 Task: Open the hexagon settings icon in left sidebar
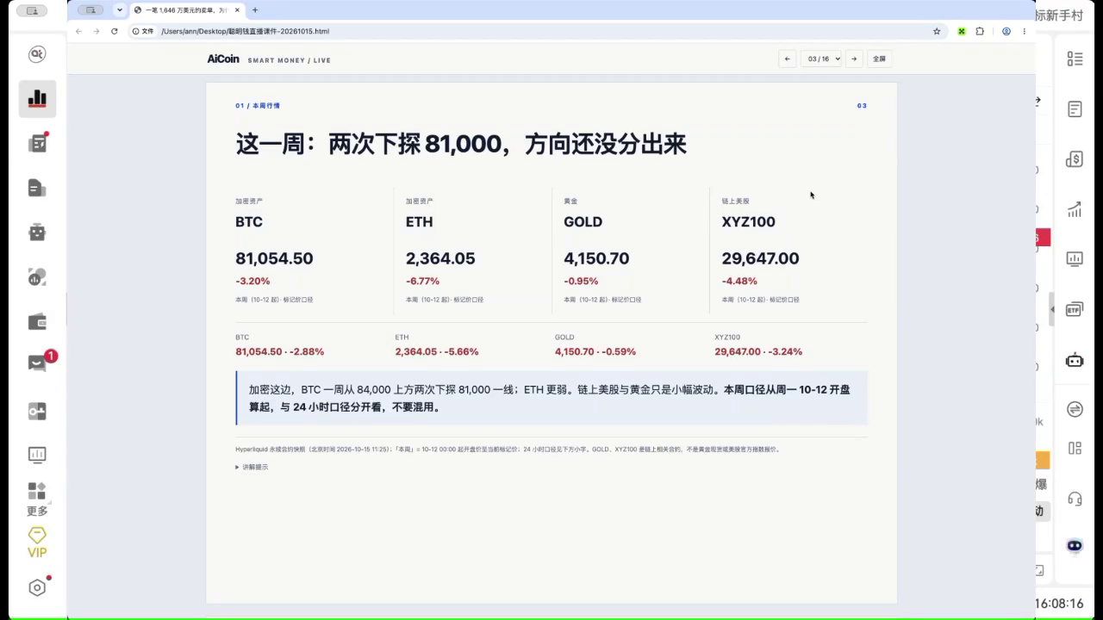[x=37, y=587]
